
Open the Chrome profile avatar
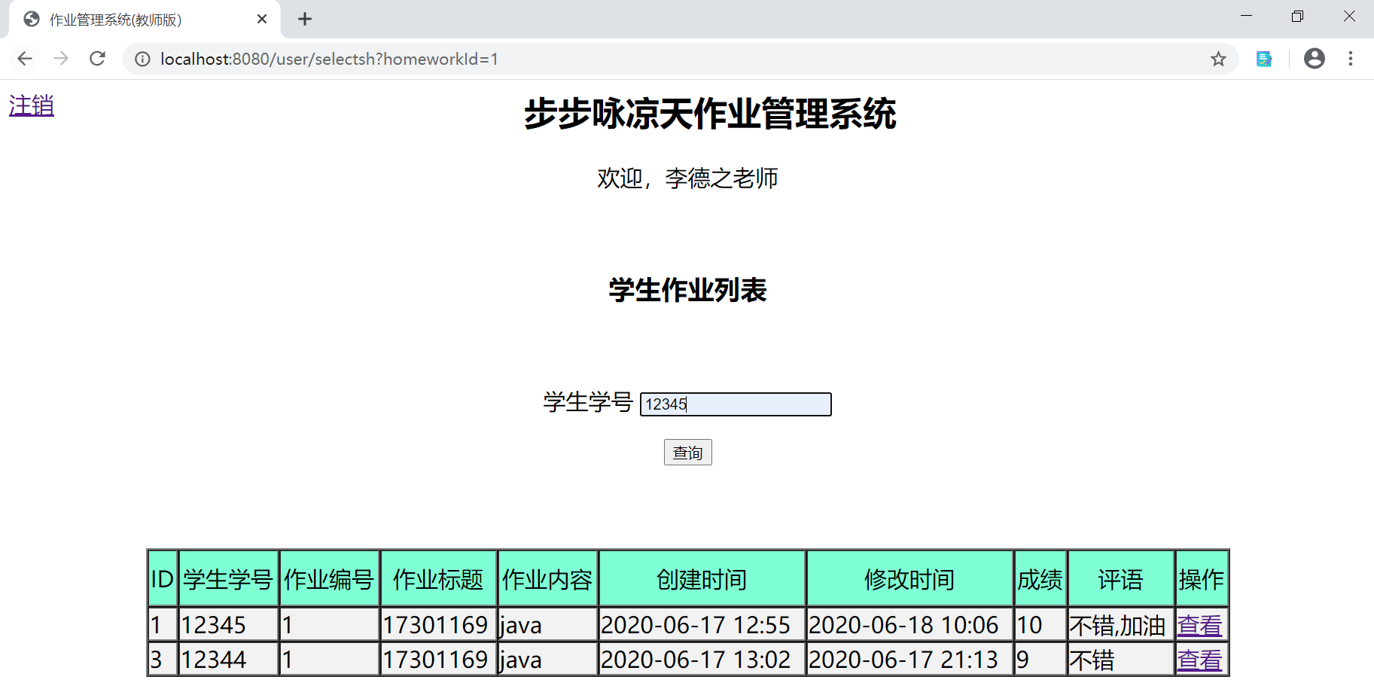point(1314,59)
